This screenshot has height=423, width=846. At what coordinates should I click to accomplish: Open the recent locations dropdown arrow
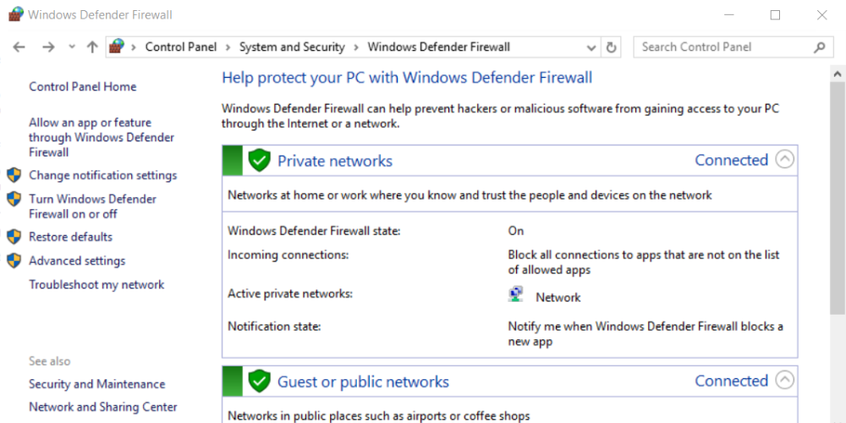(72, 47)
